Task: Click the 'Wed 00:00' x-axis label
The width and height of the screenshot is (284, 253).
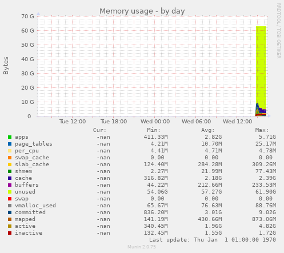Action: pos(155,122)
